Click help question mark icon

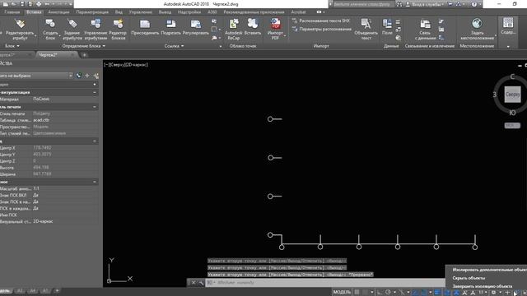point(474,4)
